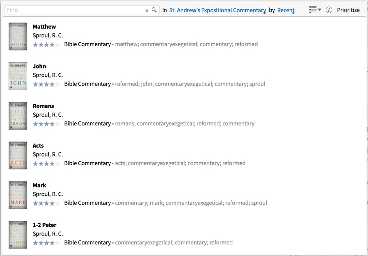Set the star rating for Mark

[46, 203]
